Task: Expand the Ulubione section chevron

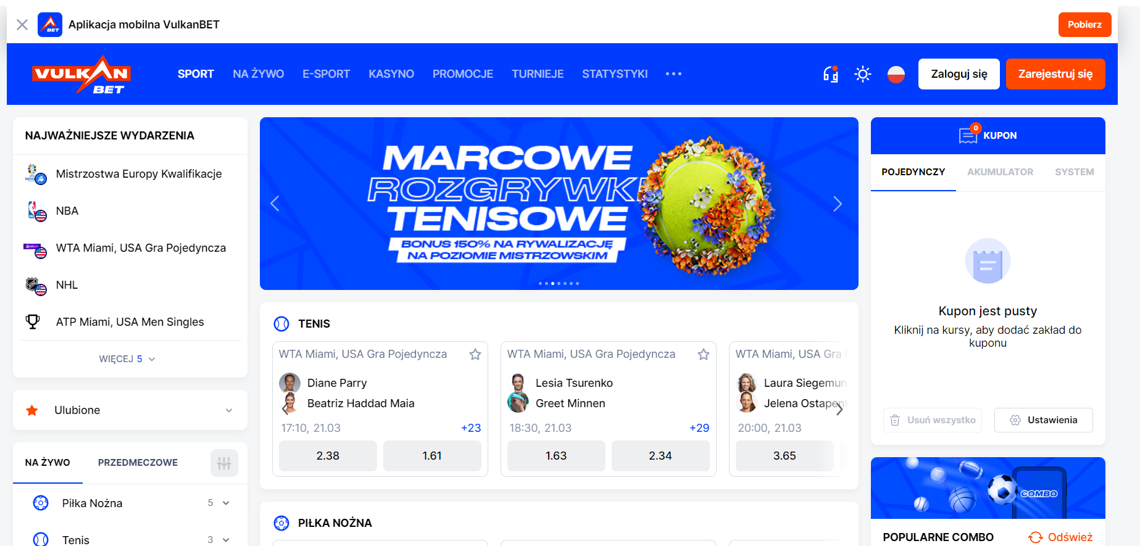Action: (229, 410)
